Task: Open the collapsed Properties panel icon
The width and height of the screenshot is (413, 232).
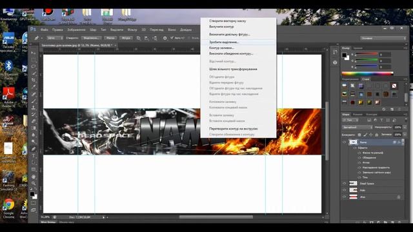Action: click(335, 63)
